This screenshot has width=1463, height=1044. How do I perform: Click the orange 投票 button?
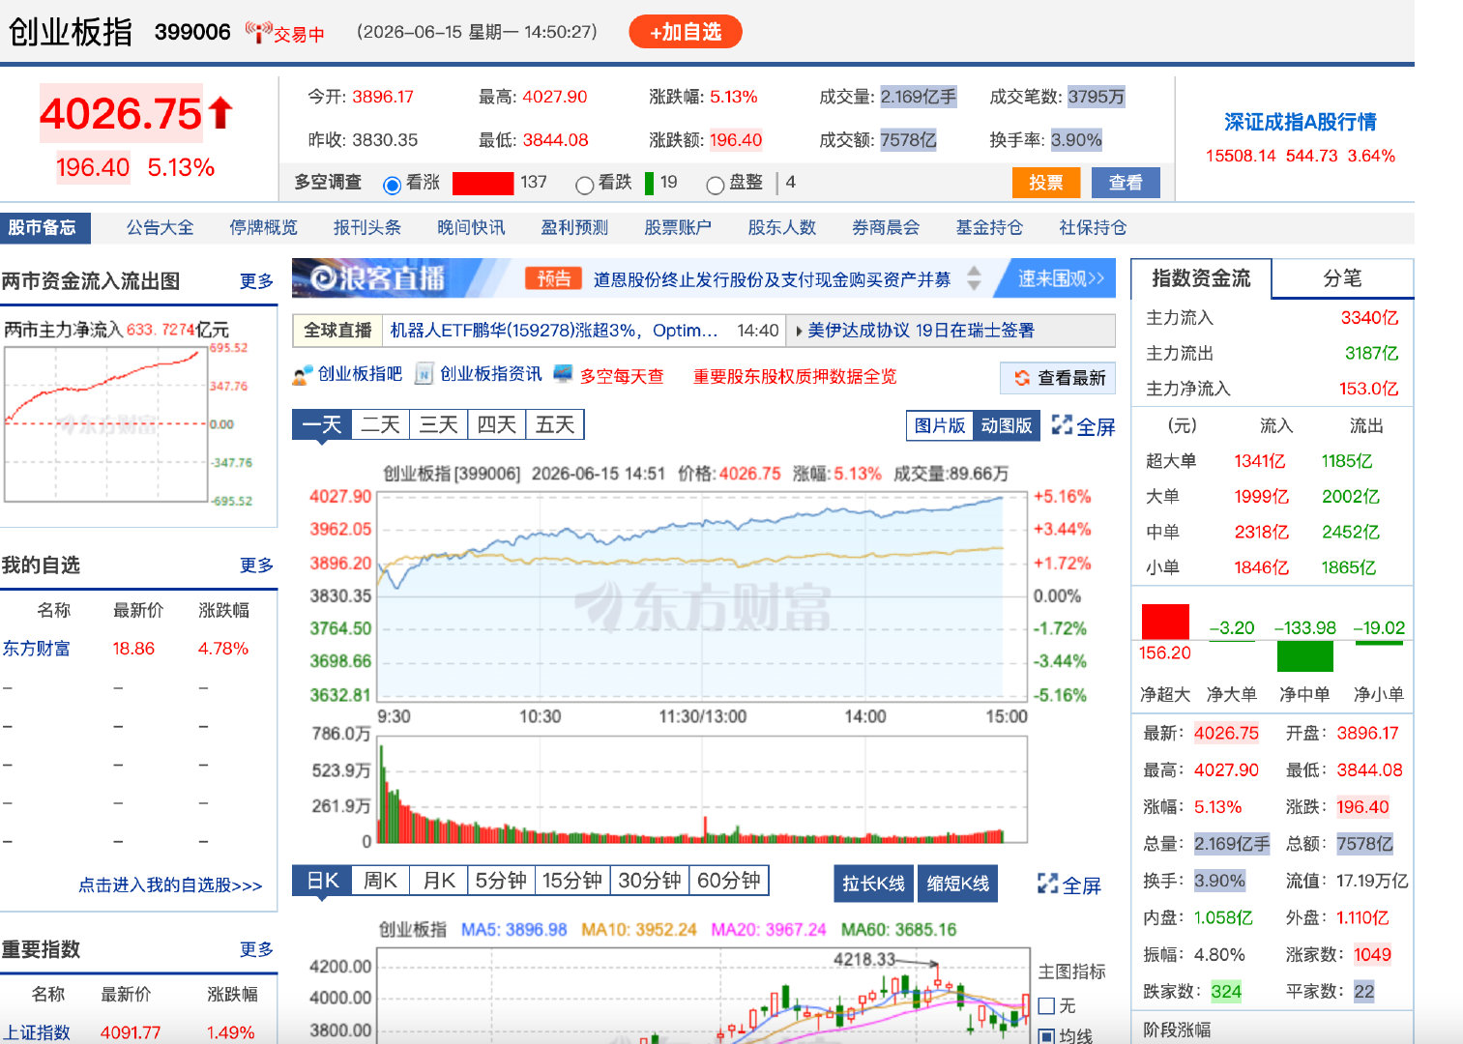click(x=1046, y=183)
